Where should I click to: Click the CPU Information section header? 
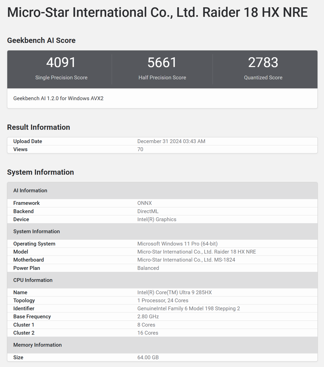pos(33,280)
